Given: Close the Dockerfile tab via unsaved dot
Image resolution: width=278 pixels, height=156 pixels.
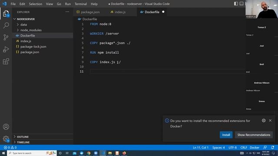Looking at the screenshot, I should coord(163,12).
